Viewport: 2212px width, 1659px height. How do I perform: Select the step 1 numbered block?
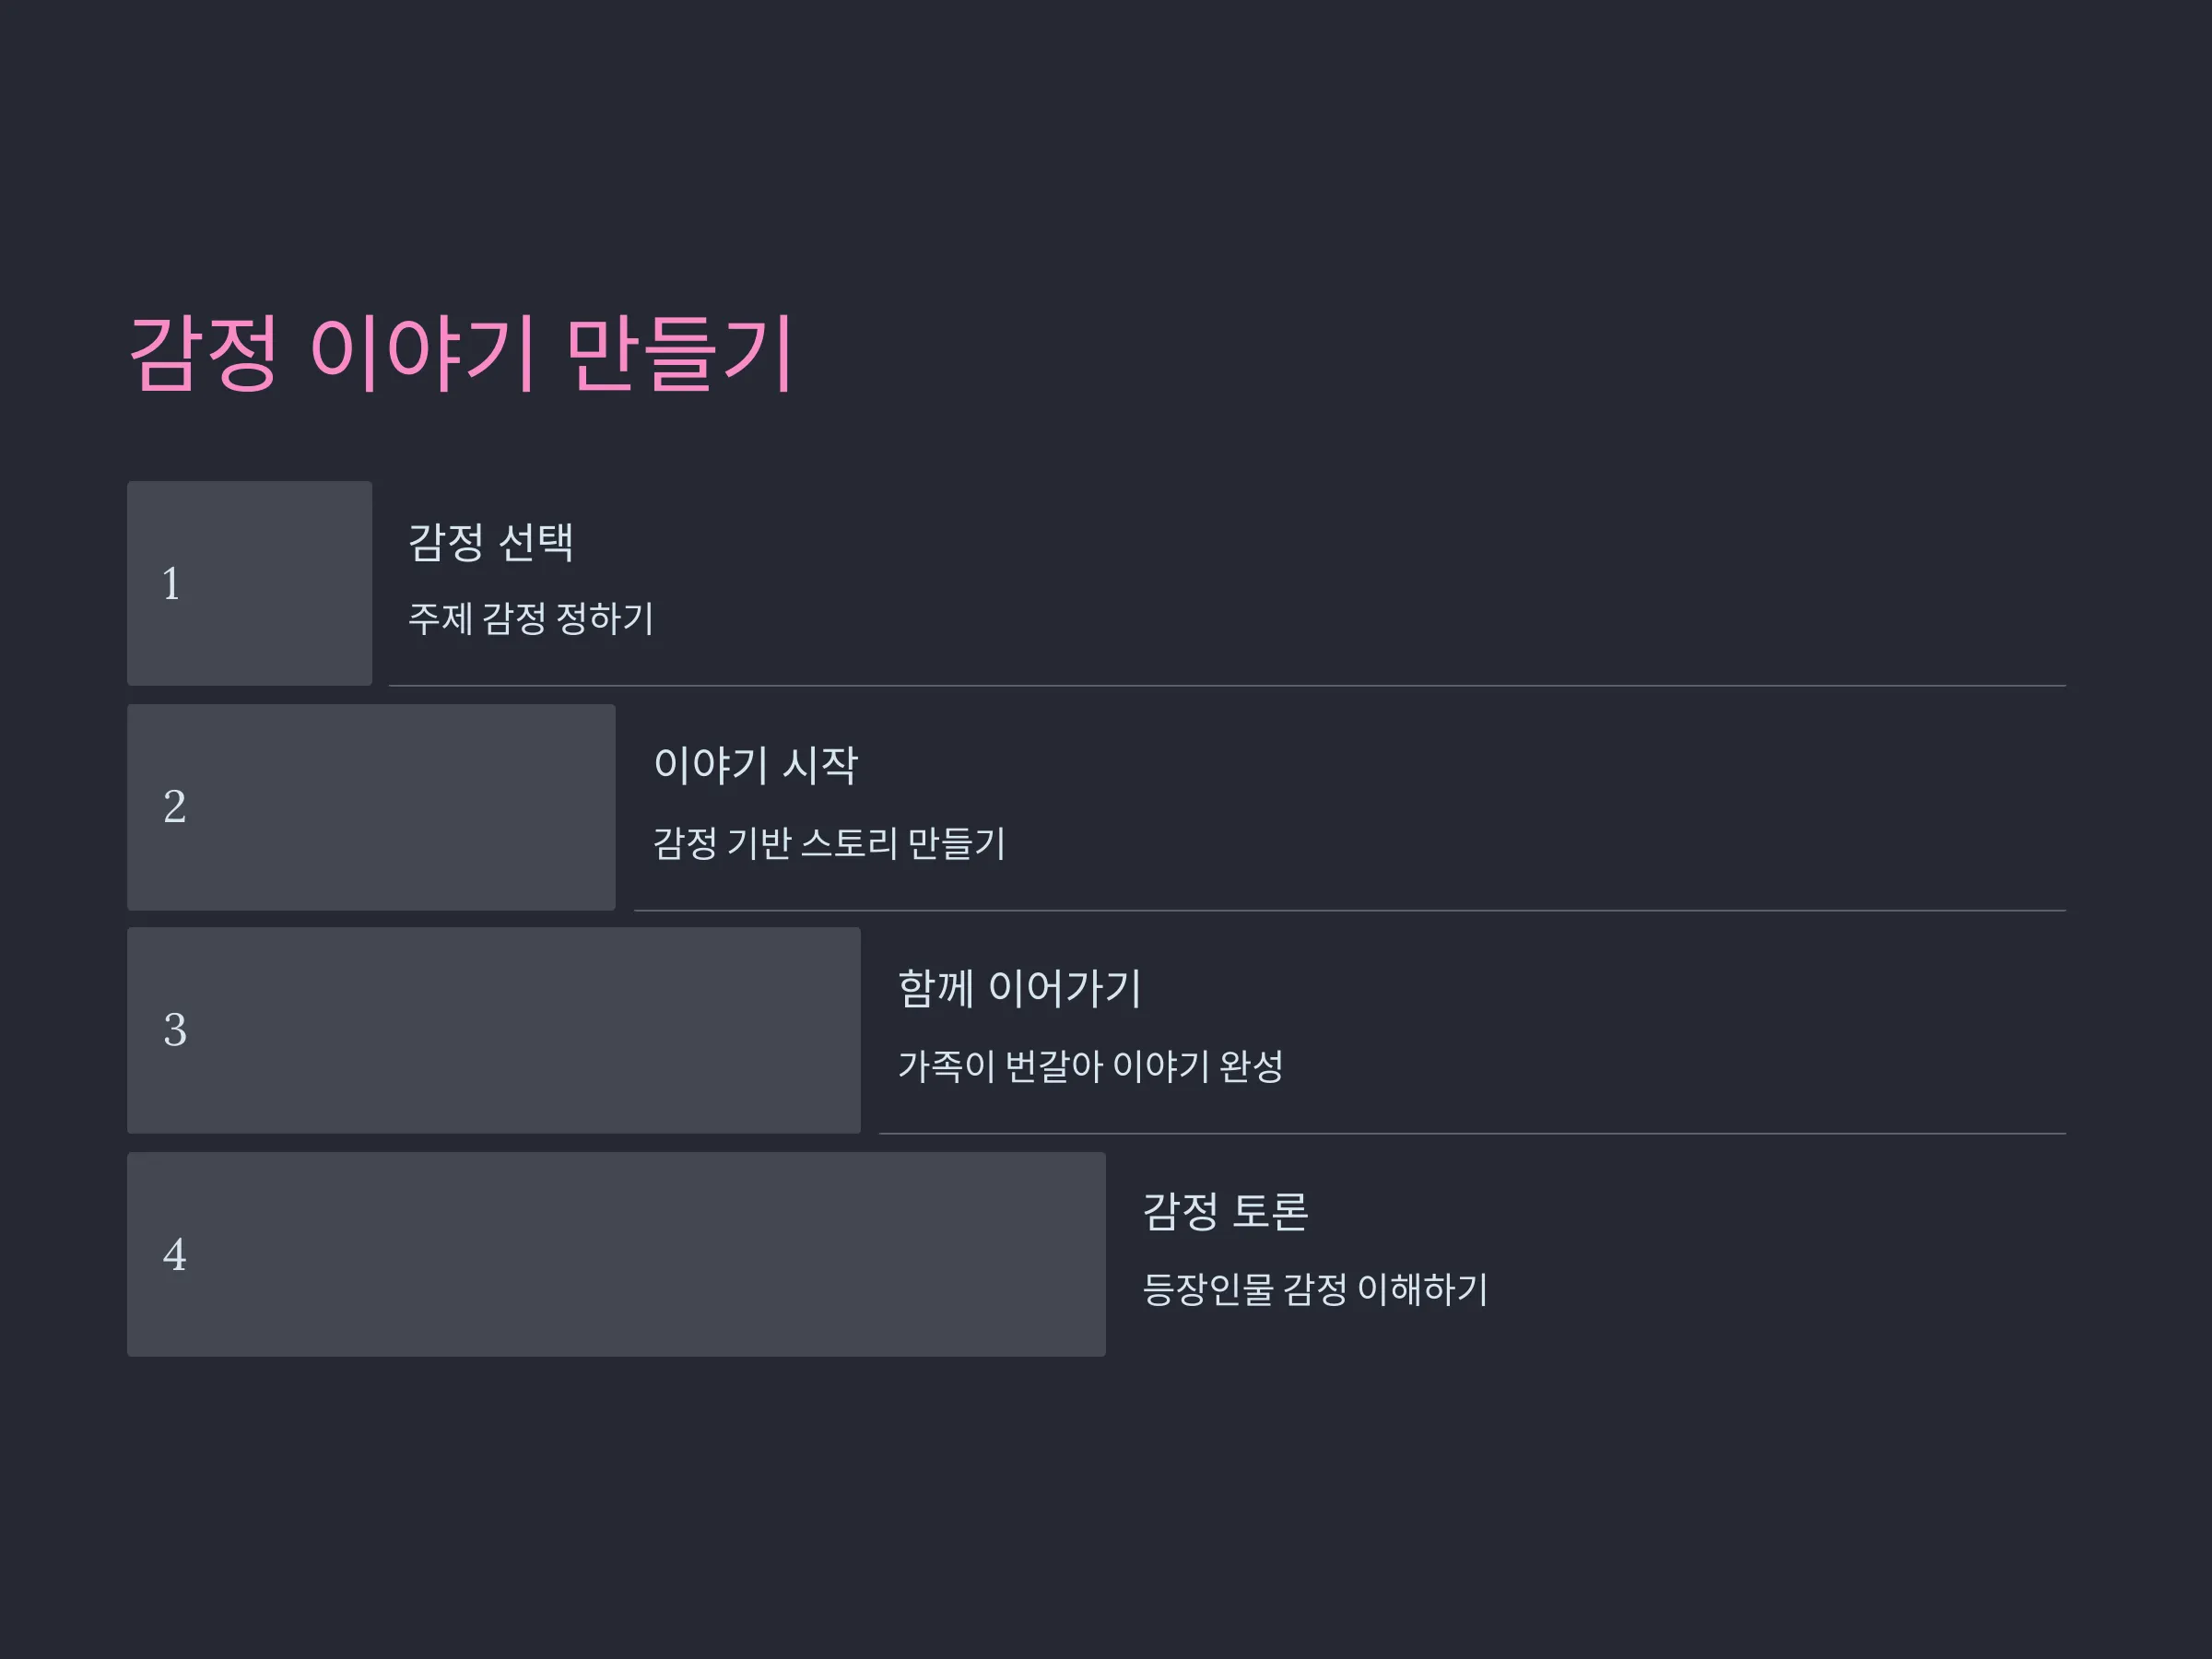(x=249, y=583)
